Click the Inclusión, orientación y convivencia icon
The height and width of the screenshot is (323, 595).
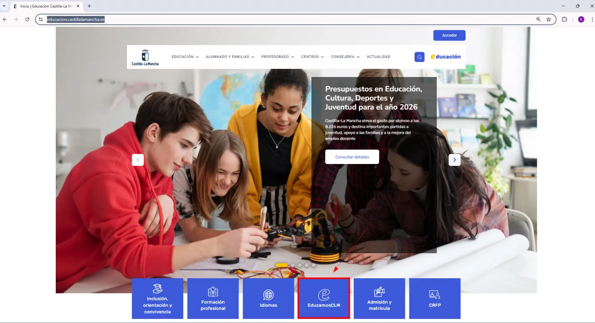click(157, 289)
